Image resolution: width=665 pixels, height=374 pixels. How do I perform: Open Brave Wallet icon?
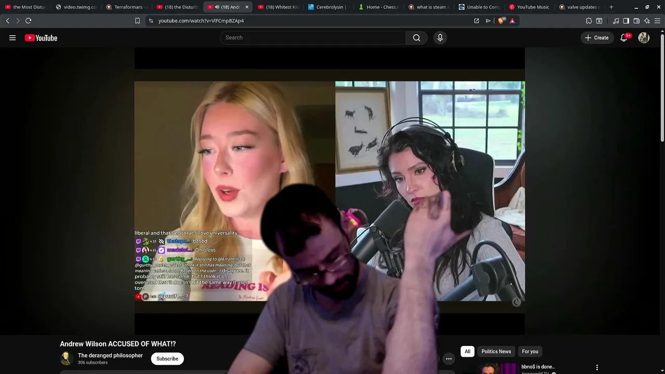[x=636, y=21]
